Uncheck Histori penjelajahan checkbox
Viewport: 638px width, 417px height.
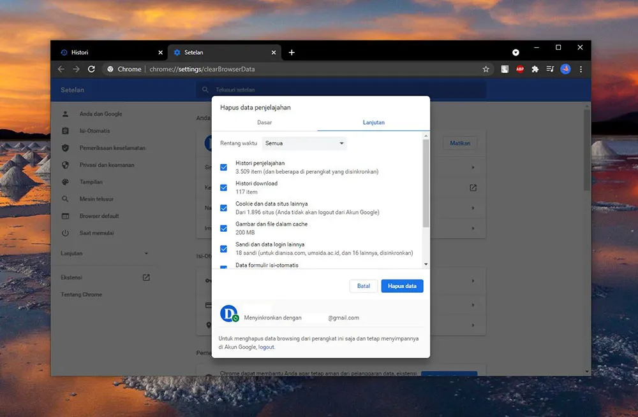coord(224,167)
